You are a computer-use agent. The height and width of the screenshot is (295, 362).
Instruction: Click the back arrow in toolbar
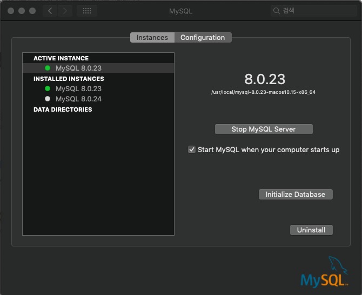(50, 11)
